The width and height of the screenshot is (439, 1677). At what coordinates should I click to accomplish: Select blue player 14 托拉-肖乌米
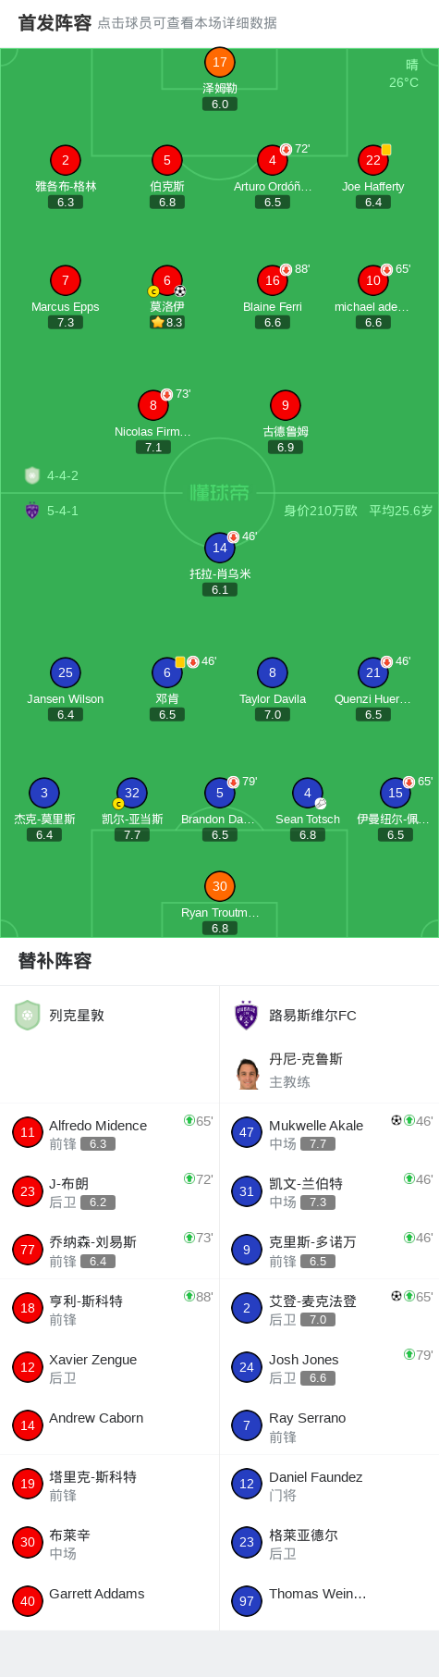(219, 548)
